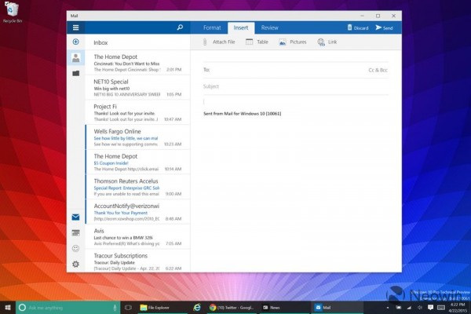Show the Cc & Bcc fields

pos(378,70)
